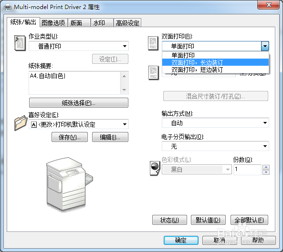Click paper summary scrollbar down arrow
283x252 pixels.
coord(124,90)
